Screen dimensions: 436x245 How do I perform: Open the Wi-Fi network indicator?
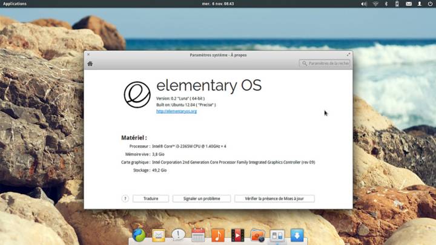tap(375, 4)
